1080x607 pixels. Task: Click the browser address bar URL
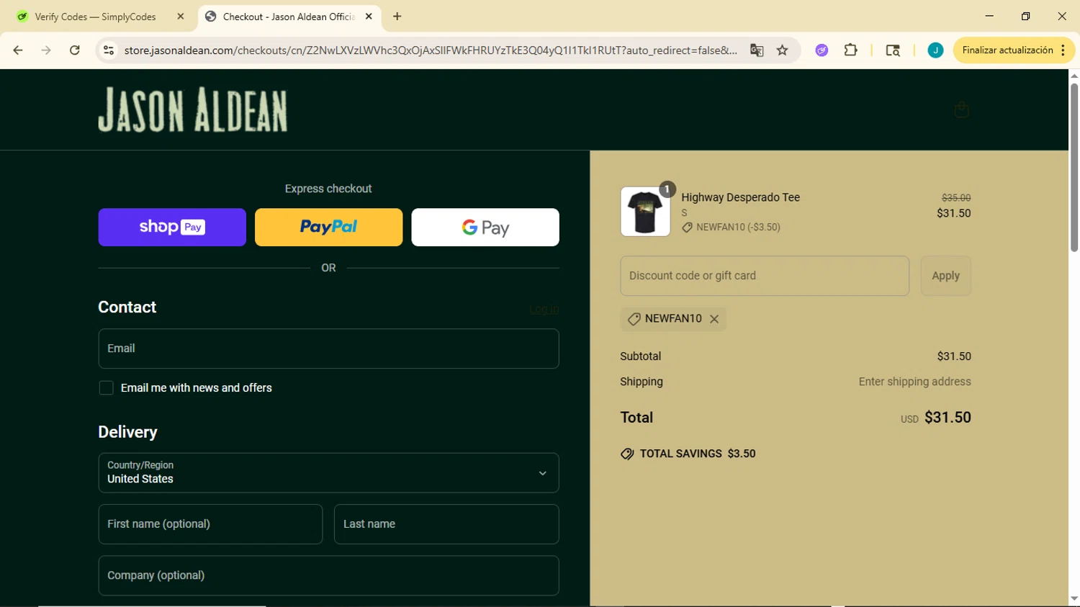pos(431,50)
